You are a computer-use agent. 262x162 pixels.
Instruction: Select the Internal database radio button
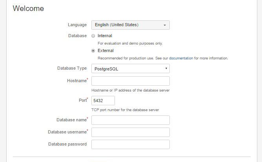tap(93, 36)
